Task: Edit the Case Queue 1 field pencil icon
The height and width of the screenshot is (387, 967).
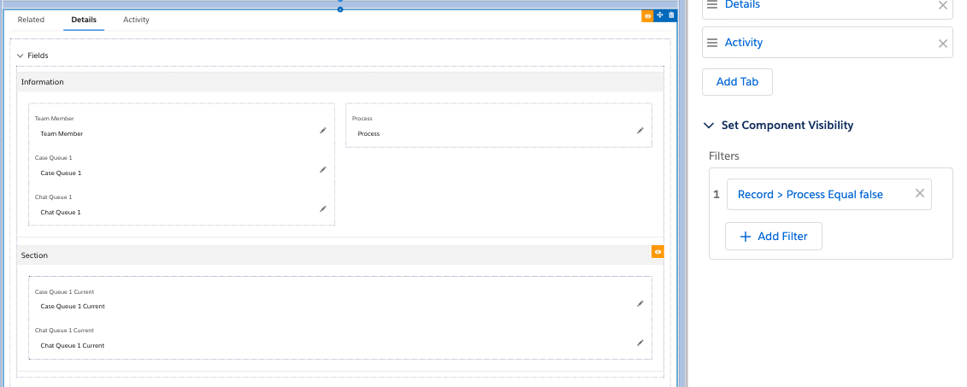Action: pos(322,169)
